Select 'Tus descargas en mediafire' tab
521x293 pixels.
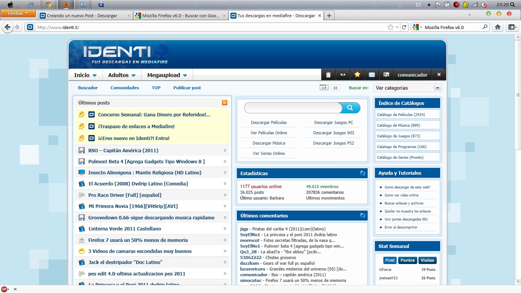276,16
